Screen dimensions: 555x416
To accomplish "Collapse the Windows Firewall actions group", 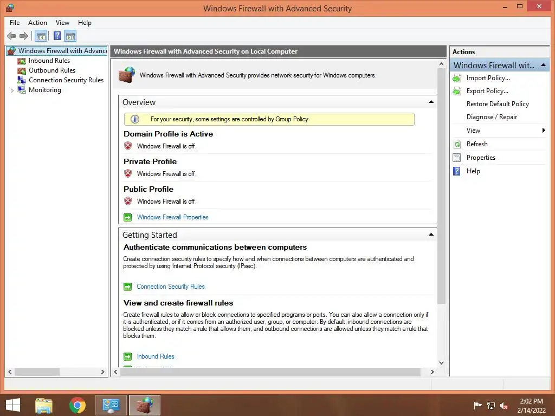I will pyautogui.click(x=543, y=66).
